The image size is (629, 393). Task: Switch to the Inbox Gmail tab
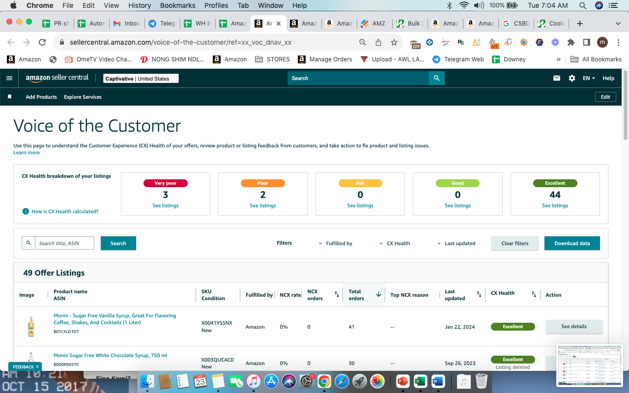tap(127, 23)
